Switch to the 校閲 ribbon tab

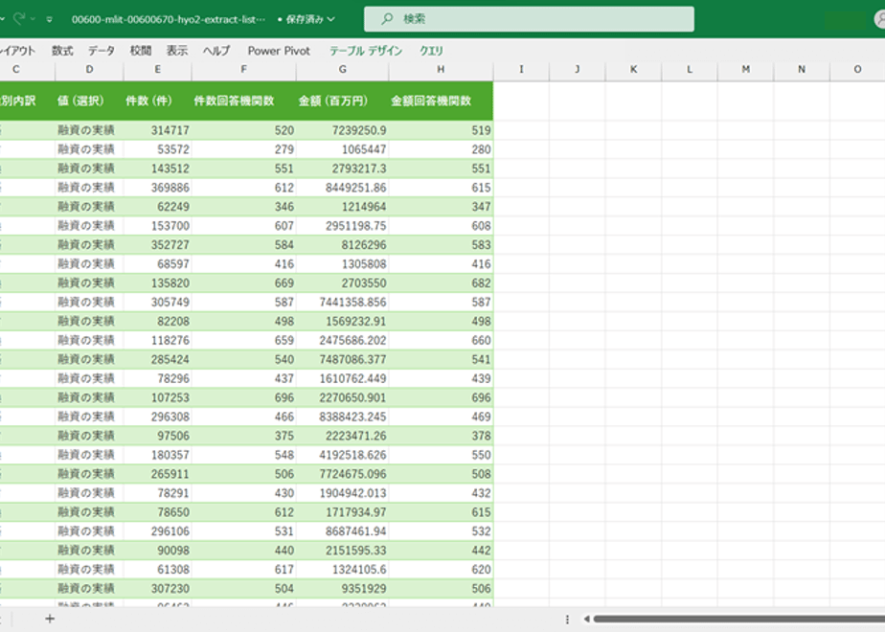pyautogui.click(x=141, y=51)
